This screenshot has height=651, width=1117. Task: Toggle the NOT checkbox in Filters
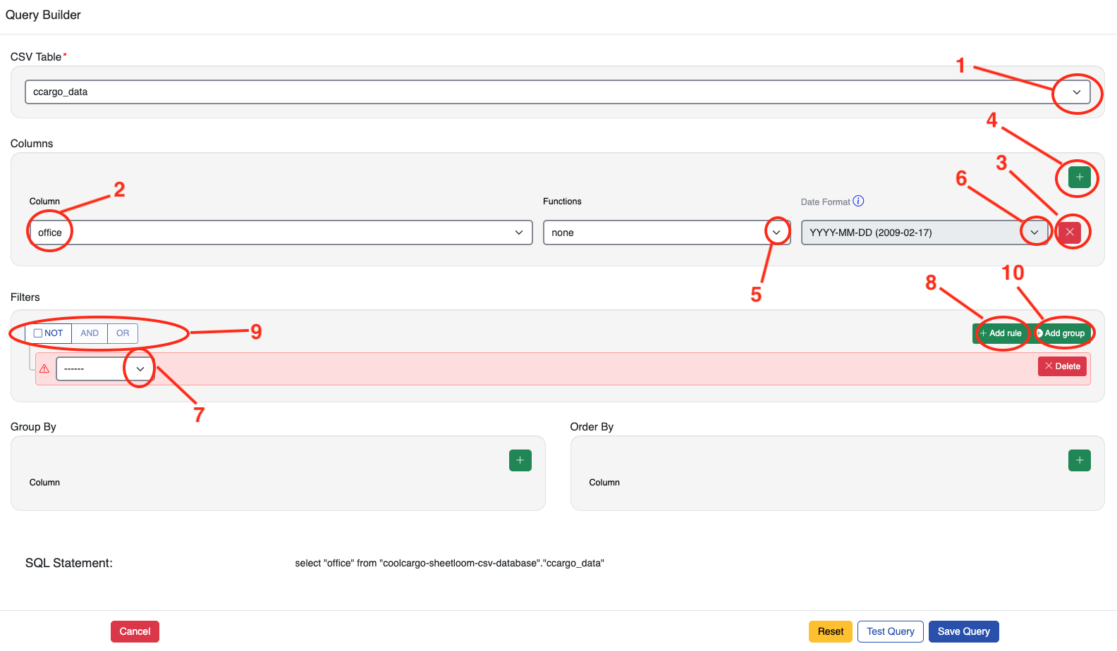(38, 333)
